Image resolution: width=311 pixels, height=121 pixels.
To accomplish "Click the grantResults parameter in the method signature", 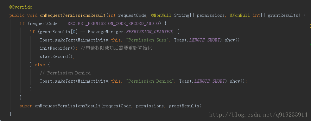I will (283, 15).
